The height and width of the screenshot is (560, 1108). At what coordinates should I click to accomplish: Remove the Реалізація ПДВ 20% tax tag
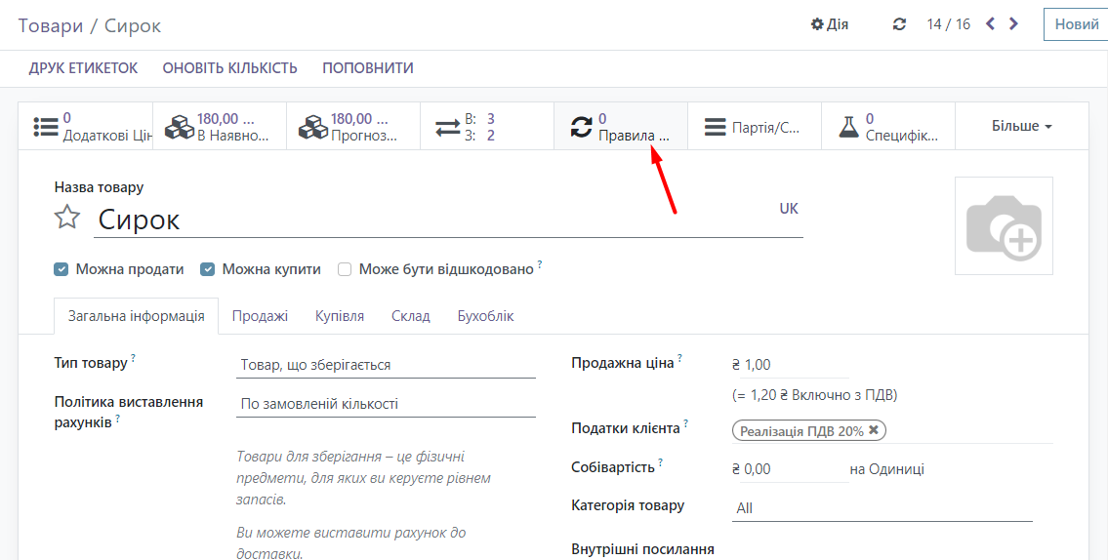point(874,430)
